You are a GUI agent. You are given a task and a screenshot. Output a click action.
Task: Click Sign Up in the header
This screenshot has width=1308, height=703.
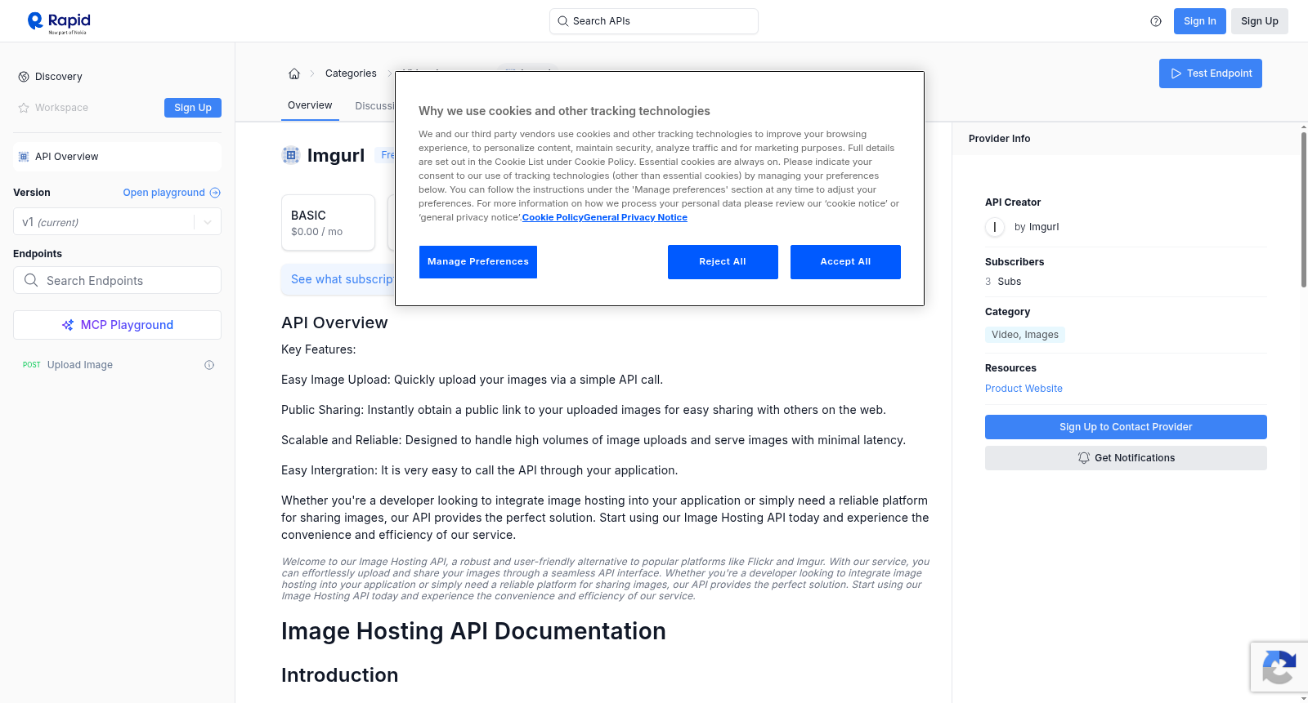pos(1259,21)
